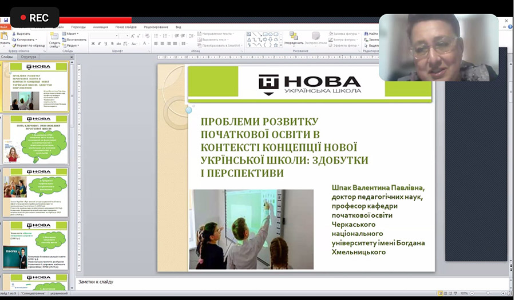Click the Cut (Вырезать) scissors icon
This screenshot has width=515, height=300.
[14, 34]
